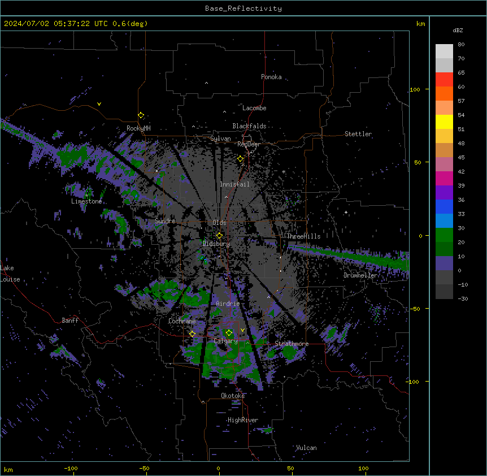Select the RockyMH label
487x476 pixels.
pyautogui.click(x=138, y=128)
